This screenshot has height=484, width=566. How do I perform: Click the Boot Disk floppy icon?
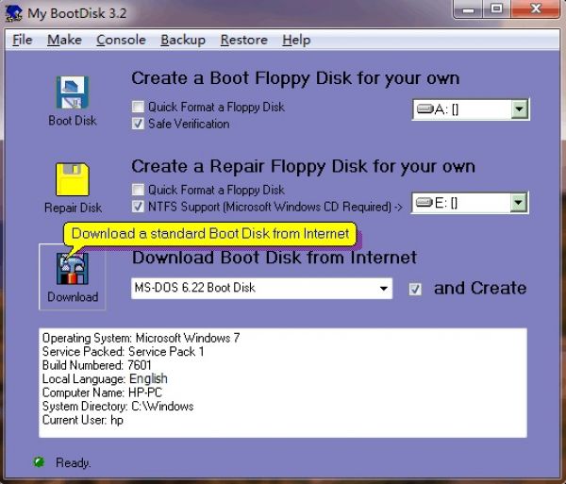pos(73,92)
